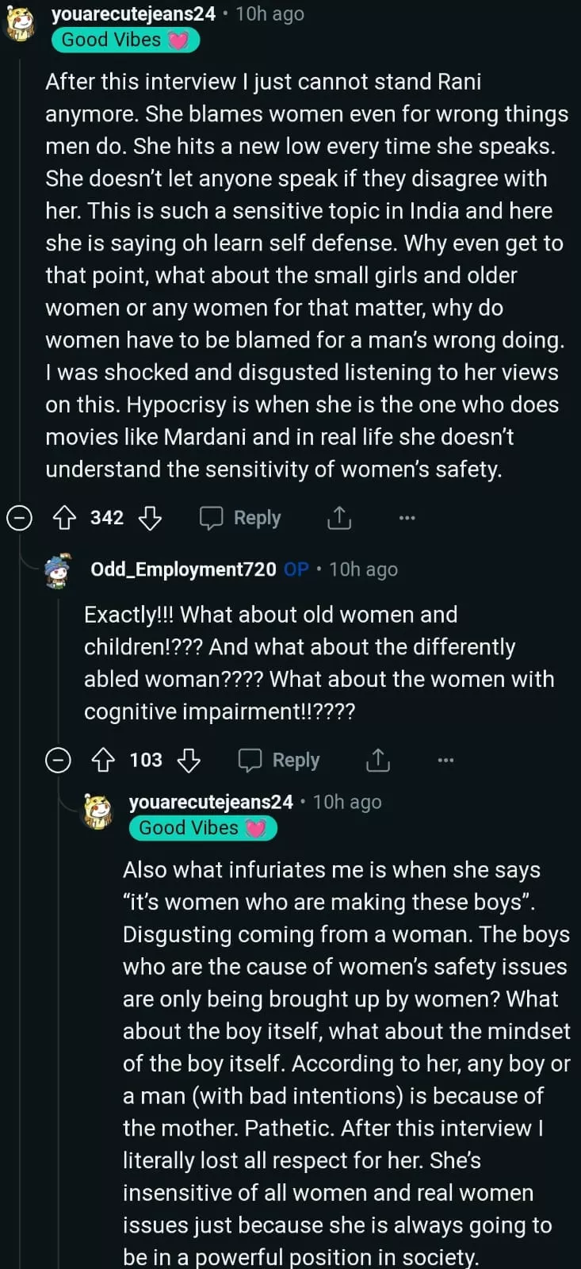This screenshot has height=1269, width=581.
Task: Tap Odd_Employment720's avatar image
Action: click(x=58, y=571)
